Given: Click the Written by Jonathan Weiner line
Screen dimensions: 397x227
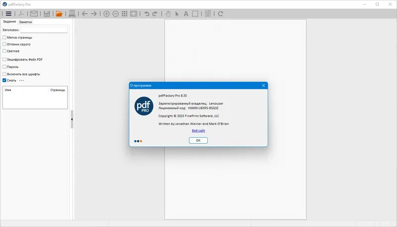Looking at the screenshot, I should [194, 124].
